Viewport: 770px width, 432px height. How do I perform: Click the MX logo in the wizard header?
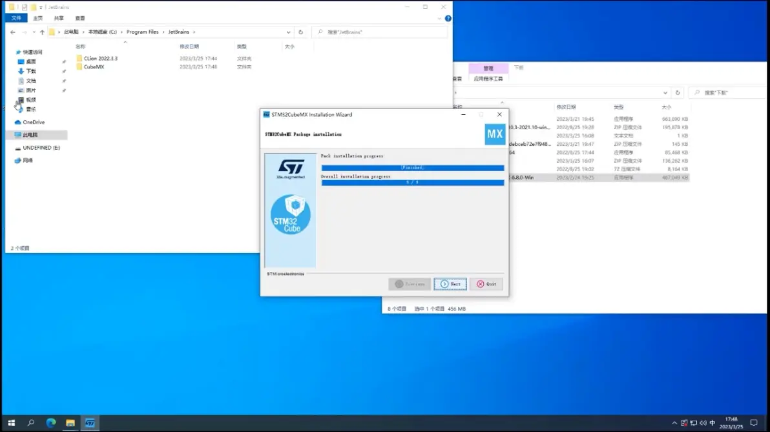click(x=495, y=134)
